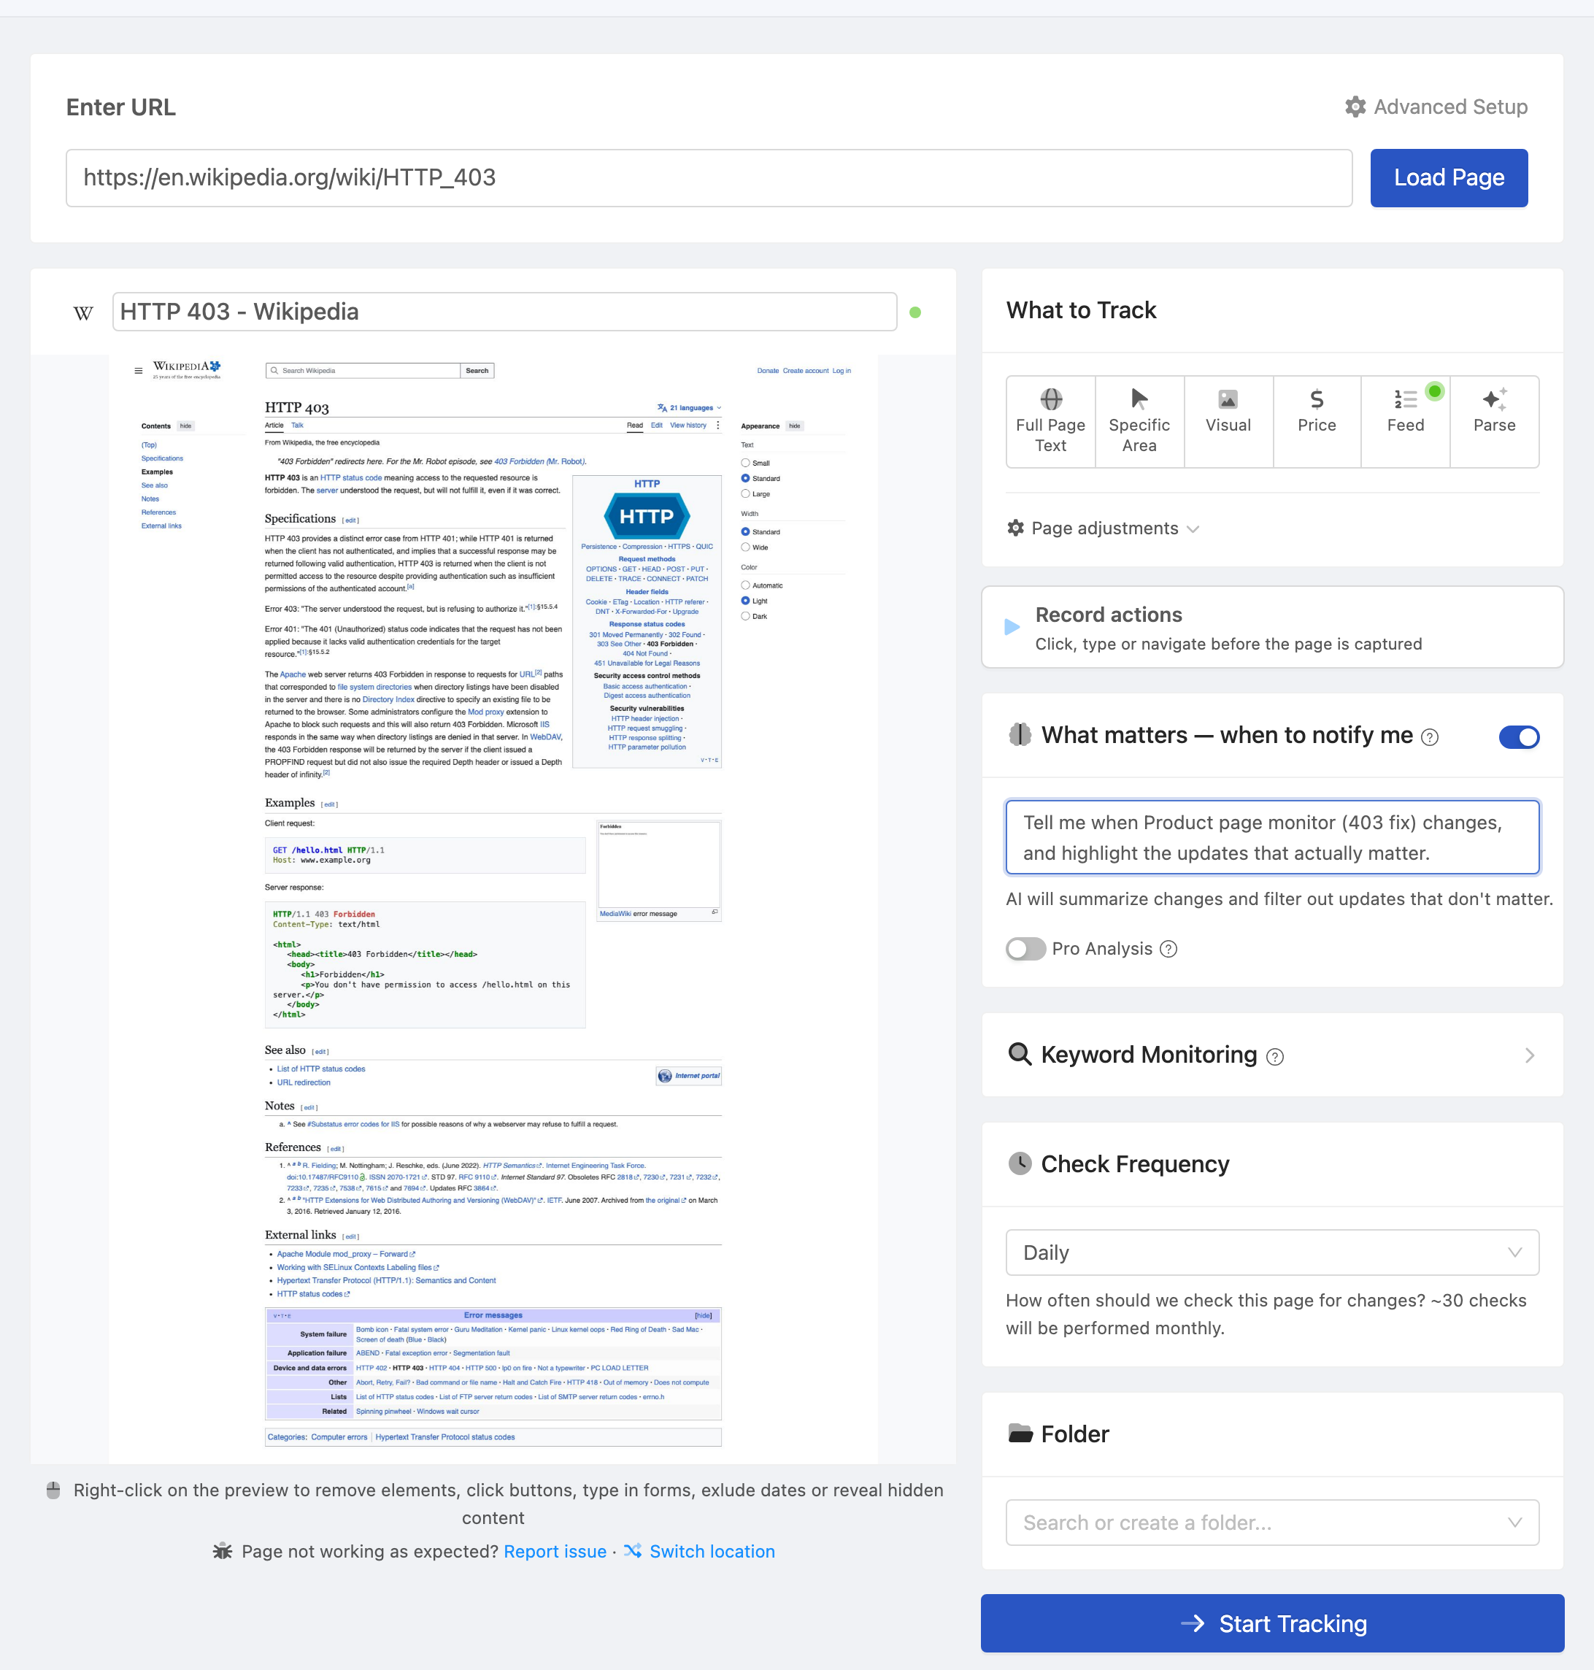
Task: Click the Advanced Setup gear icon
Action: click(x=1355, y=107)
